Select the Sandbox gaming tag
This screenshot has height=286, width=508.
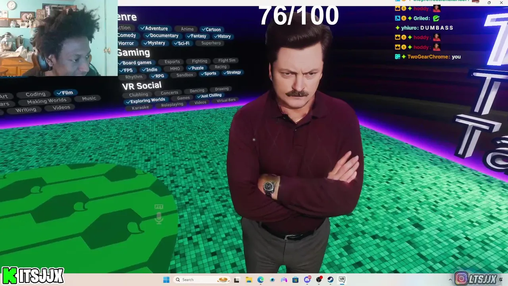(x=185, y=75)
